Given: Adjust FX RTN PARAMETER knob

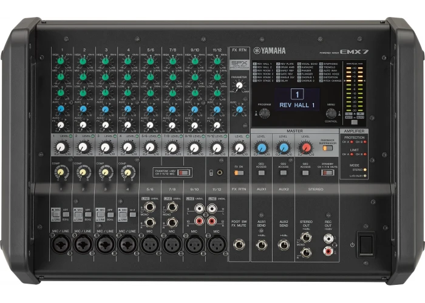Looking at the screenshot, I should pos(239,86).
